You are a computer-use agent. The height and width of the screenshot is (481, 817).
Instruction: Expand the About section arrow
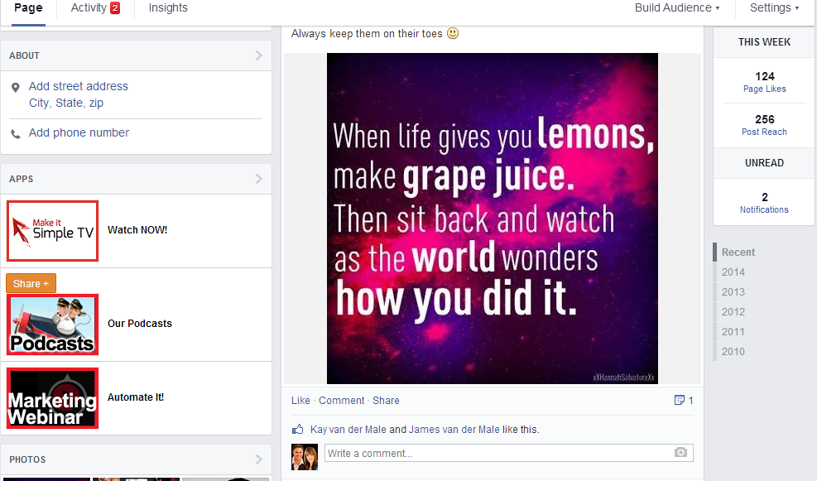coord(259,55)
